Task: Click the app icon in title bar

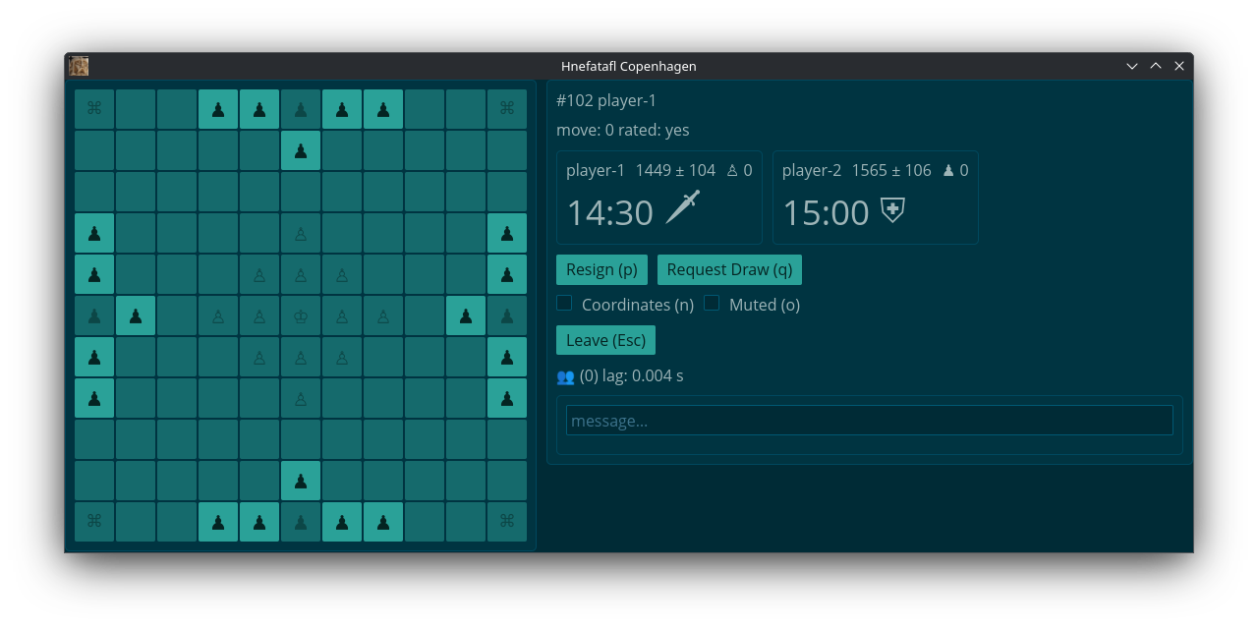Action: coord(79,66)
